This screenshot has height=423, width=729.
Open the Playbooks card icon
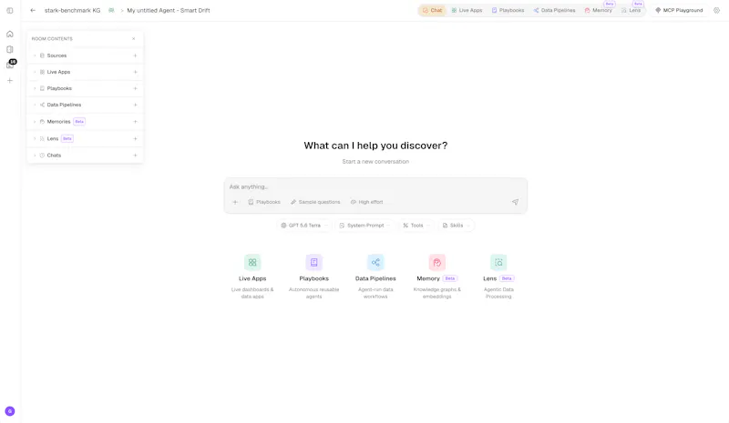tap(313, 262)
